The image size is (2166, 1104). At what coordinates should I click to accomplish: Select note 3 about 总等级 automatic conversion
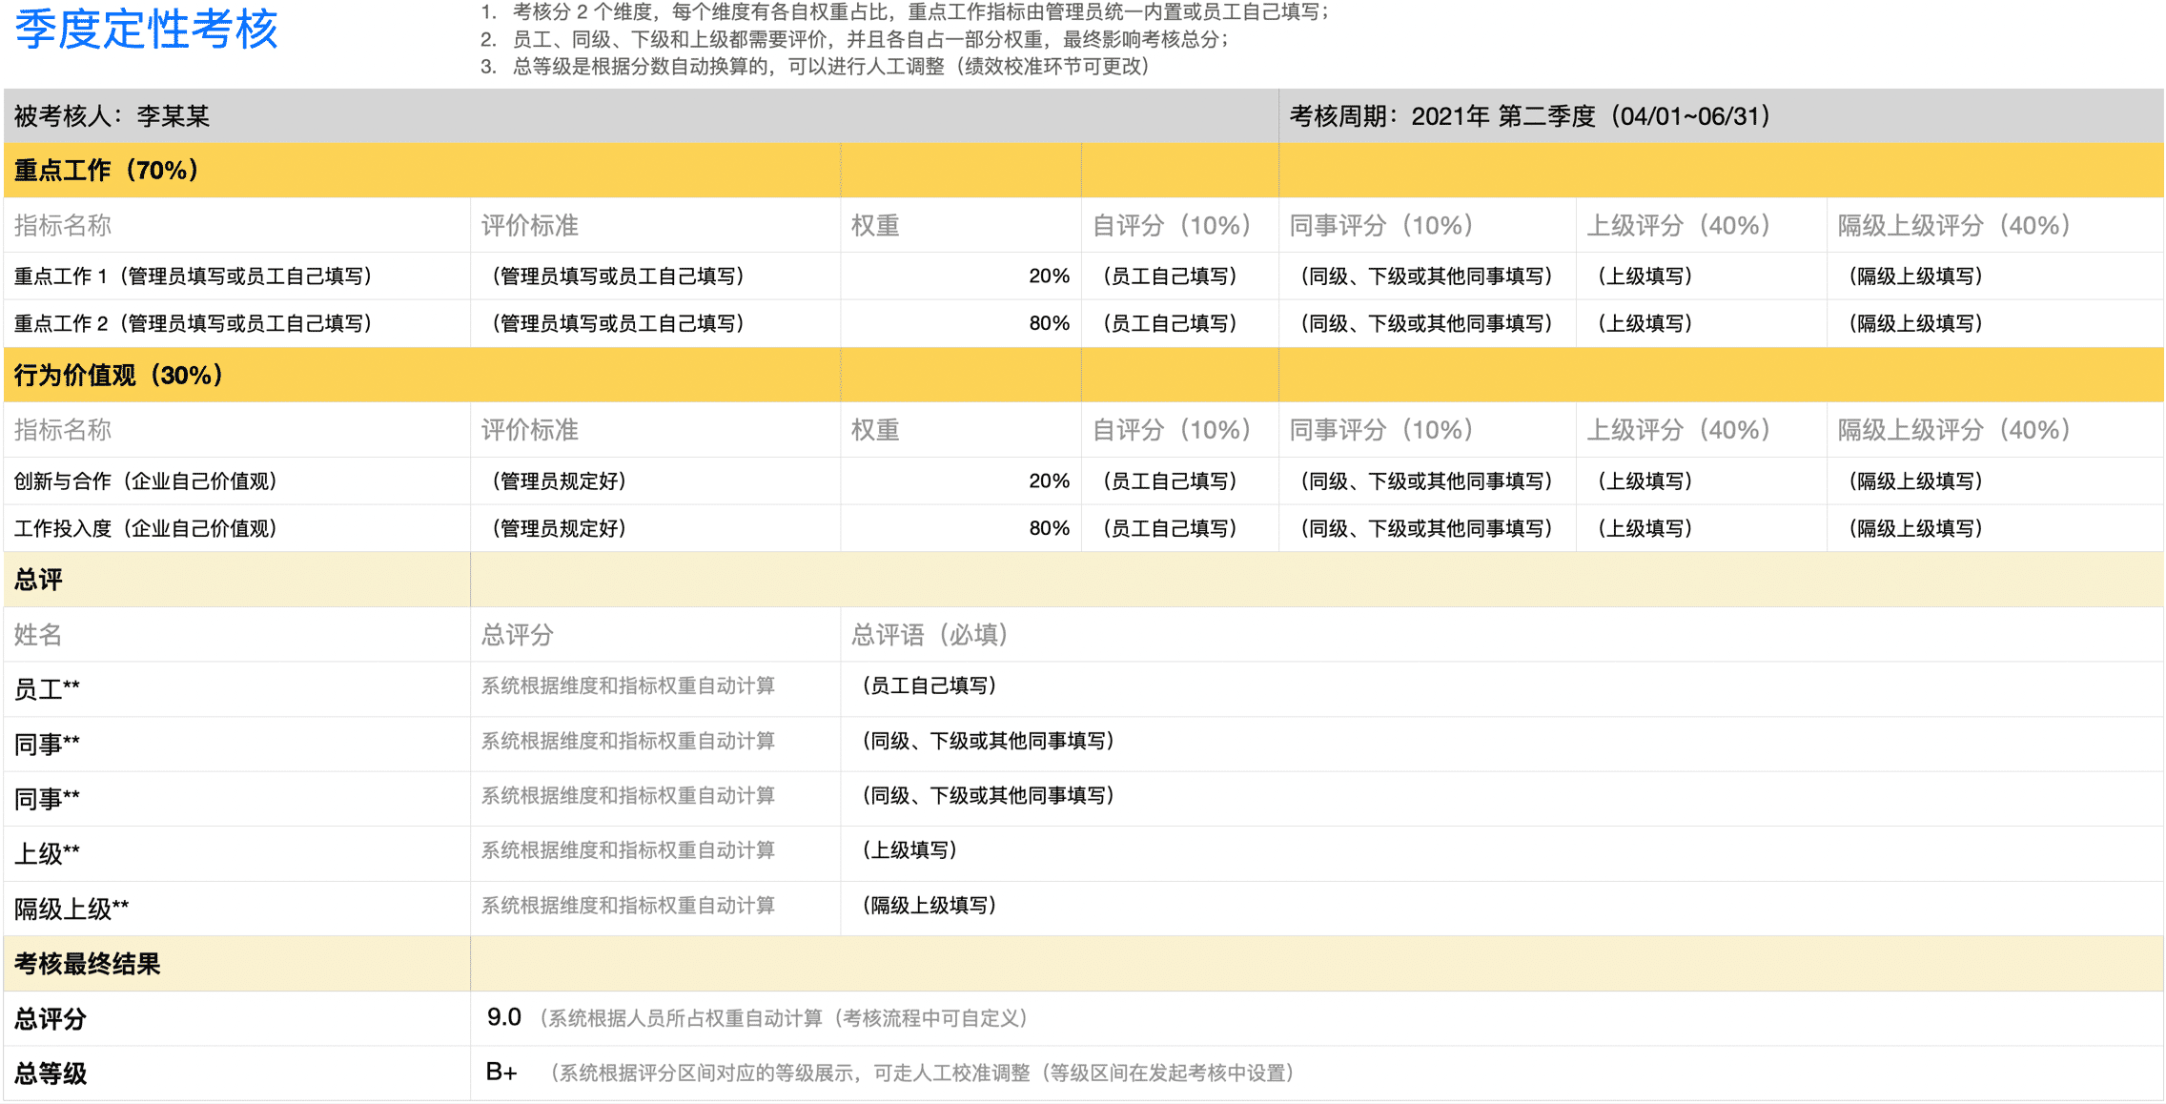coord(815,67)
